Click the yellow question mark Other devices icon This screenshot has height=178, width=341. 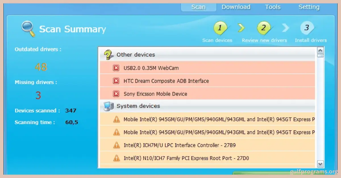pyautogui.click(x=108, y=55)
